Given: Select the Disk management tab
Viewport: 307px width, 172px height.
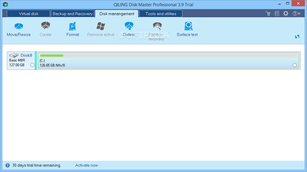Looking at the screenshot, I should click(x=117, y=14).
